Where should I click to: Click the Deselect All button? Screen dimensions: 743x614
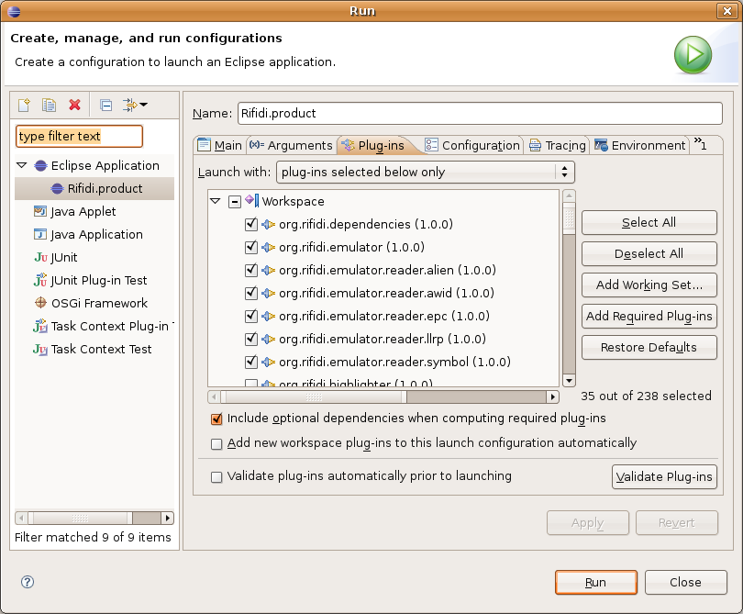tap(649, 253)
